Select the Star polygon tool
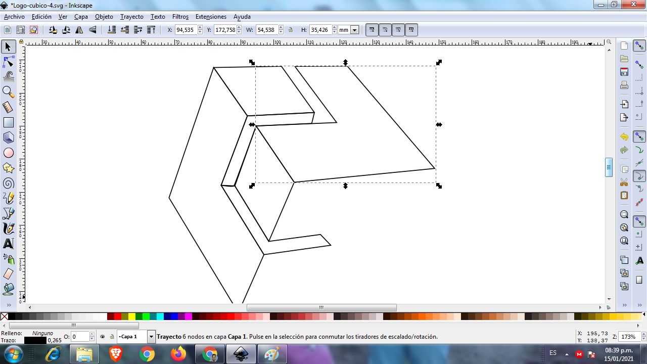Screen dimensions: 647x364 [8, 168]
